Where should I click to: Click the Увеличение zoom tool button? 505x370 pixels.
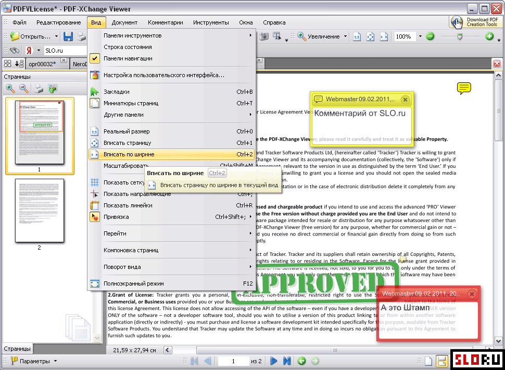(x=319, y=36)
